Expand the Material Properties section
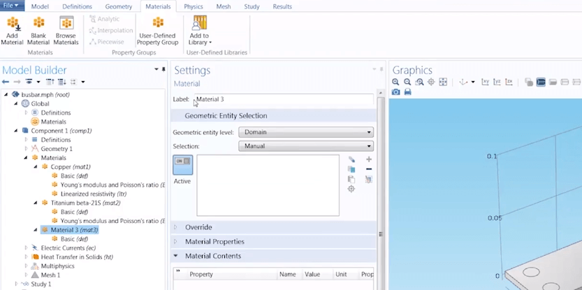582x290 pixels. [x=214, y=242]
